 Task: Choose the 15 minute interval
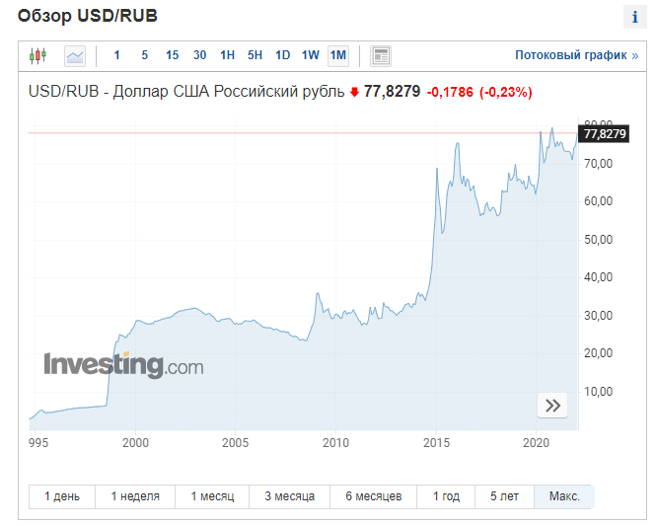pyautogui.click(x=172, y=55)
